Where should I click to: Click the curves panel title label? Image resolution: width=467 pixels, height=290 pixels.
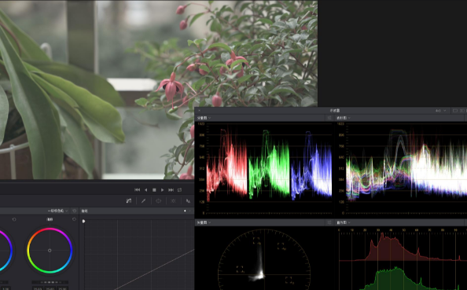[85, 211]
